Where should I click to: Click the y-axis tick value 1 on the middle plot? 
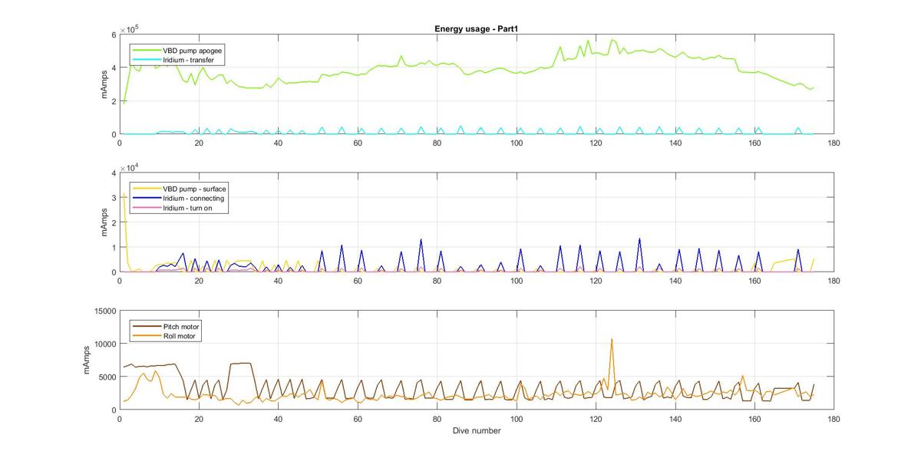pos(113,247)
